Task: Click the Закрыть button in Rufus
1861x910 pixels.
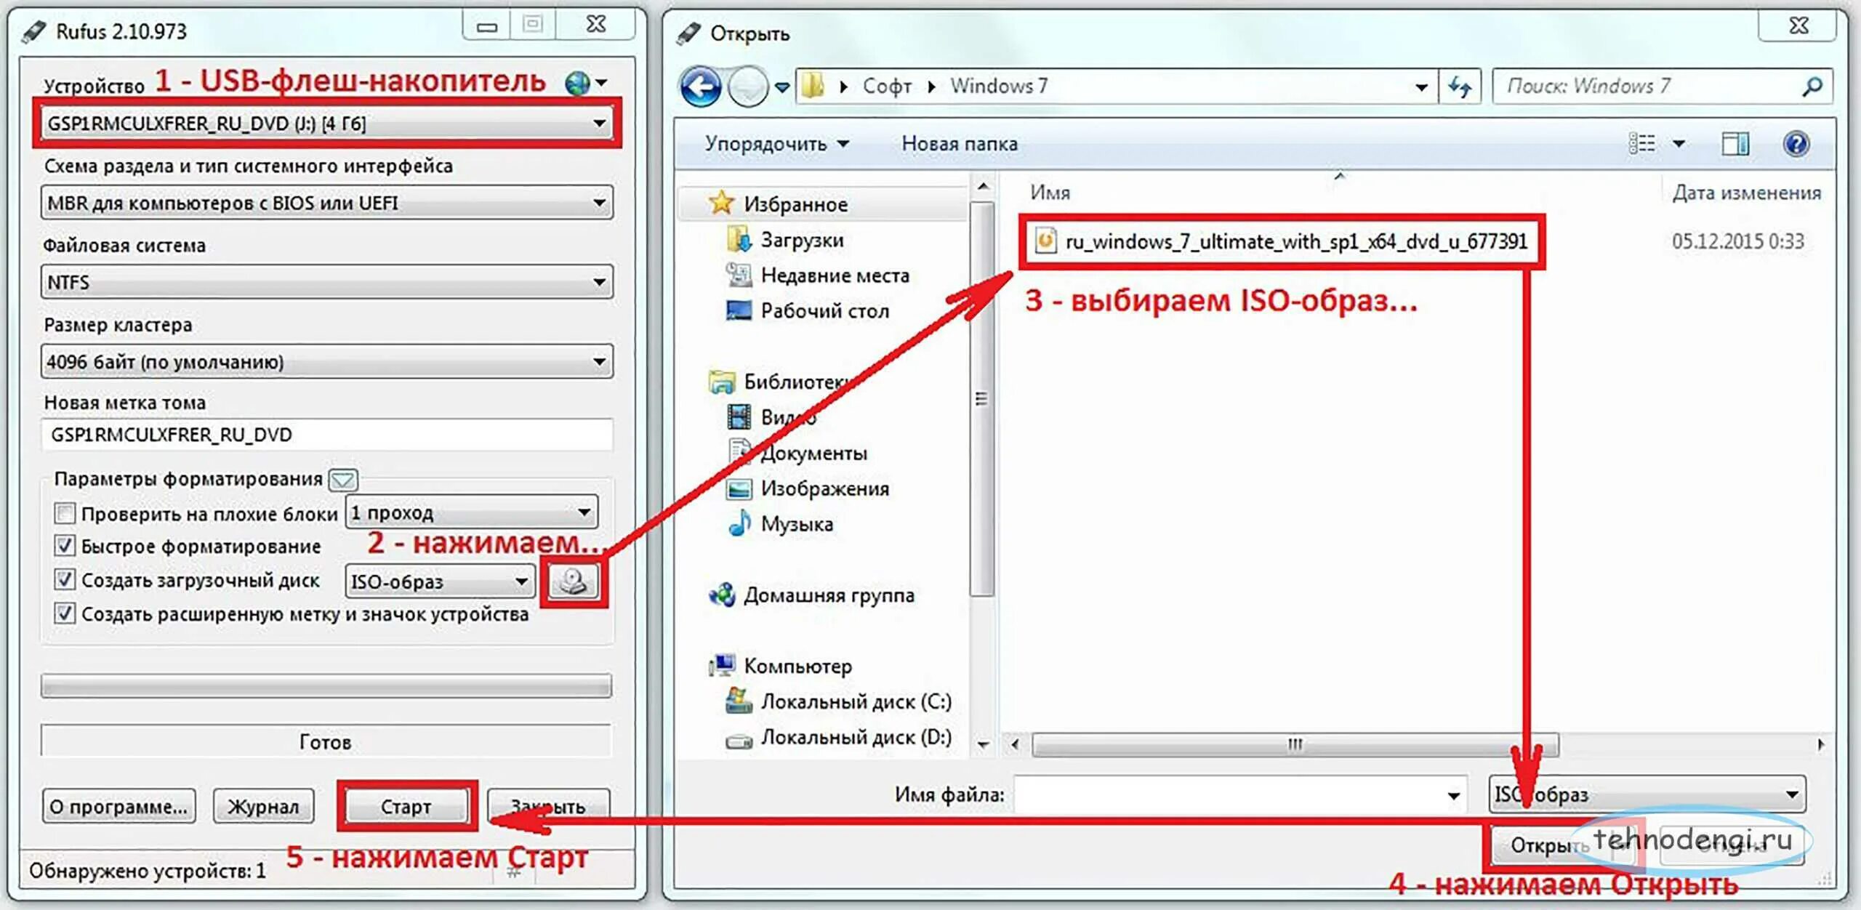Action: tap(548, 806)
